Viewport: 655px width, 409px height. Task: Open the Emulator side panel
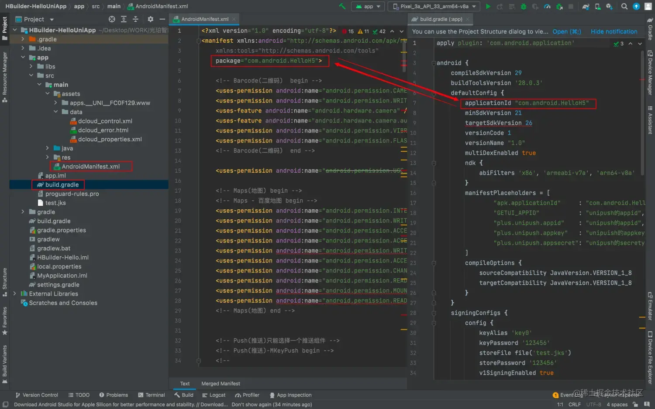tap(650, 306)
